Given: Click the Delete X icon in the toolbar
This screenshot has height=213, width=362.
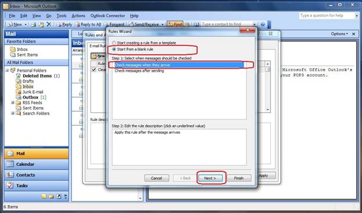Looking at the screenshot, I should pos(49,24).
